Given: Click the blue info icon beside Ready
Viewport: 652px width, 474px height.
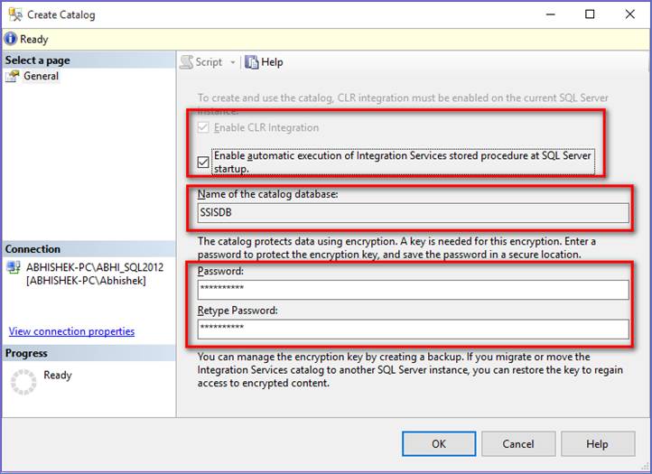Looking at the screenshot, I should tap(10, 39).
